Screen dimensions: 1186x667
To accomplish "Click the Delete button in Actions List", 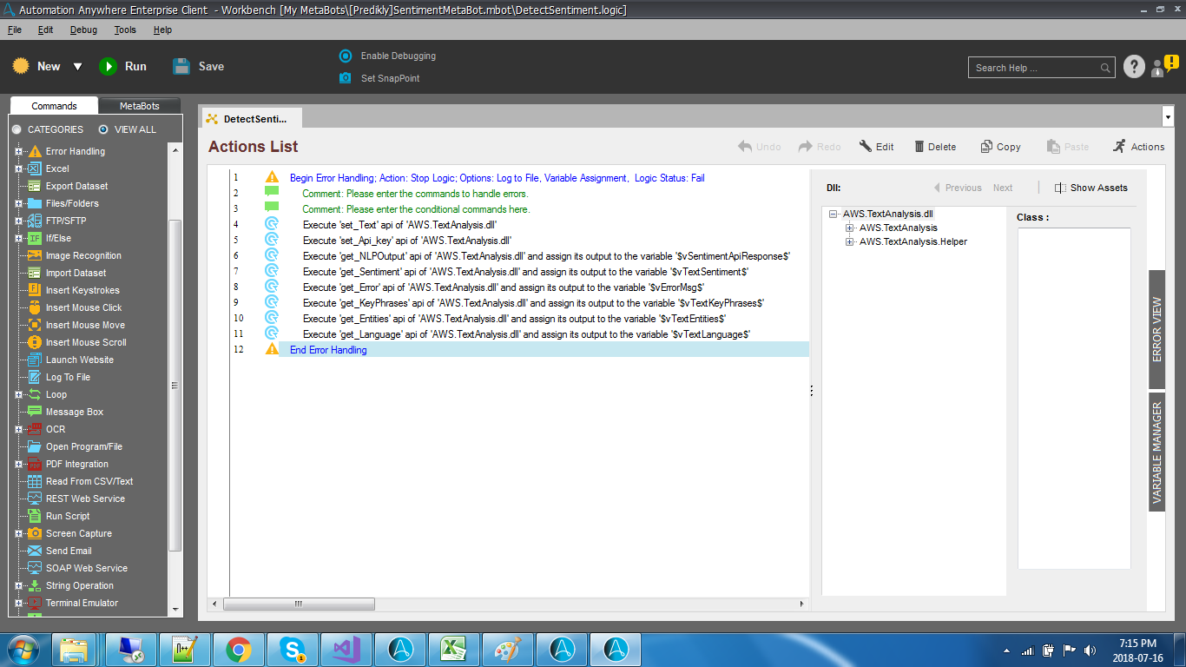I will pyautogui.click(x=935, y=147).
